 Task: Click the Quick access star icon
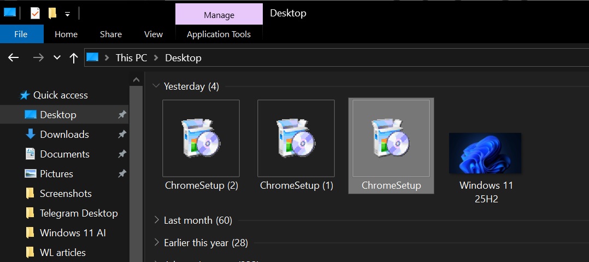coord(25,95)
